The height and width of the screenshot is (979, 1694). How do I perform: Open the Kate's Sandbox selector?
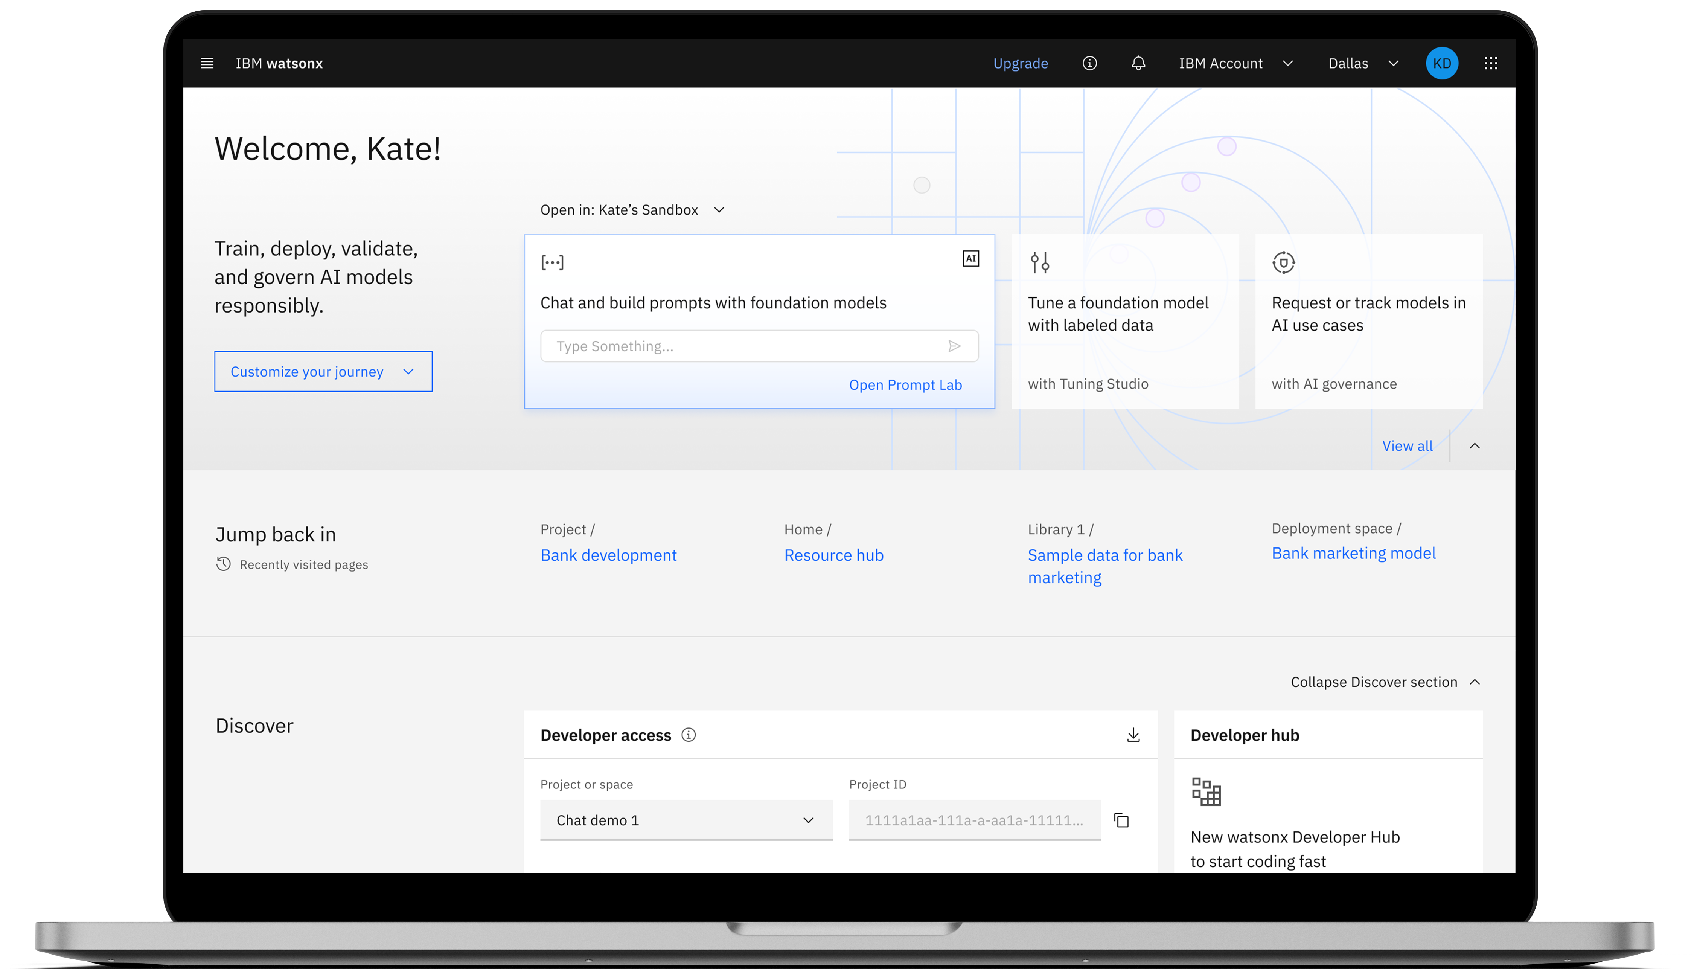[632, 210]
